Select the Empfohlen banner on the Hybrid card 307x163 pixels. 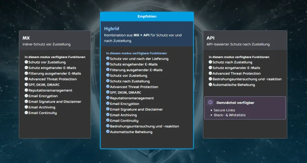(x=147, y=16)
